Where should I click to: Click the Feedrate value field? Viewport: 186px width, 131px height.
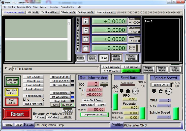(x=130, y=107)
